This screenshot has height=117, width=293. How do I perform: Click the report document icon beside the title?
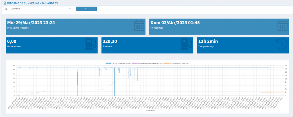(x=4, y=3)
